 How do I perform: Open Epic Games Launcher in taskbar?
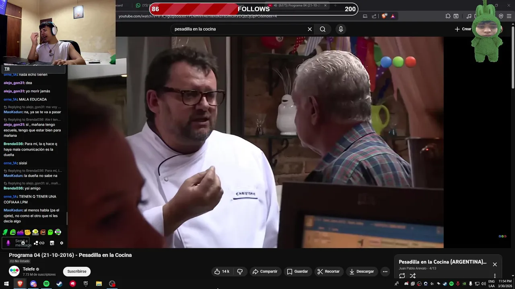point(86,284)
